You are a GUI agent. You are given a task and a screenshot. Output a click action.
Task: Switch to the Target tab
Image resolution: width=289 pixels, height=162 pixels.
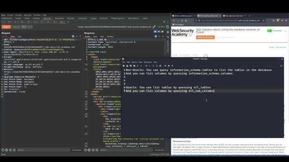pos(18,18)
